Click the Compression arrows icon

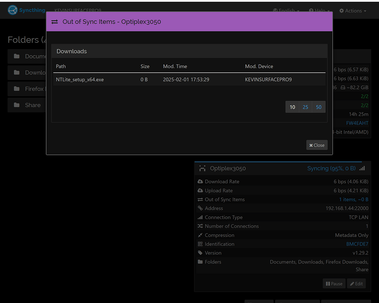click(200, 235)
